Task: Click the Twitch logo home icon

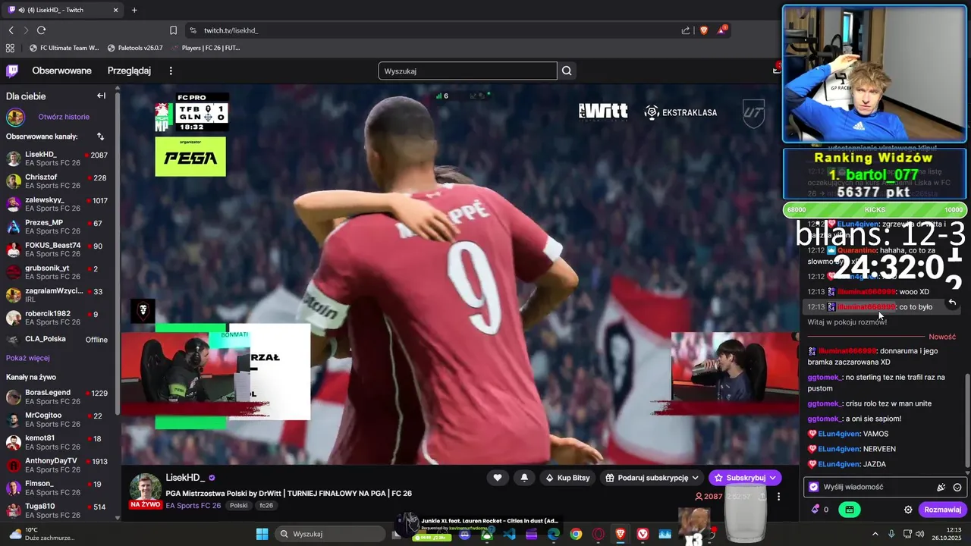Action: [x=12, y=71]
